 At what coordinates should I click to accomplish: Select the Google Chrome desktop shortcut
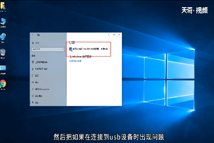click(3, 85)
